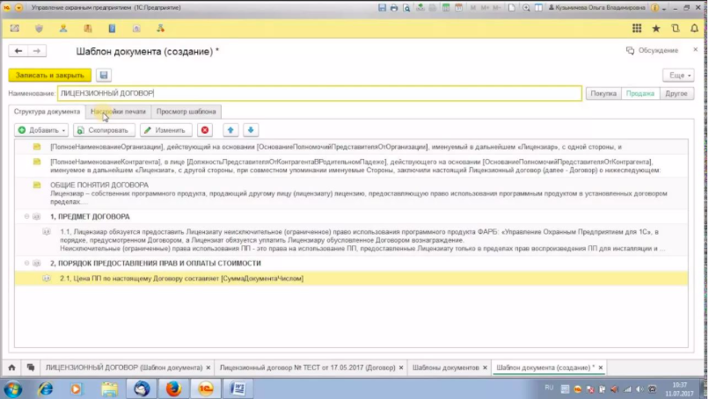Viewport: 709px width, 399px height.
Task: Open the History icon in the yellow bar
Action: coord(676,28)
